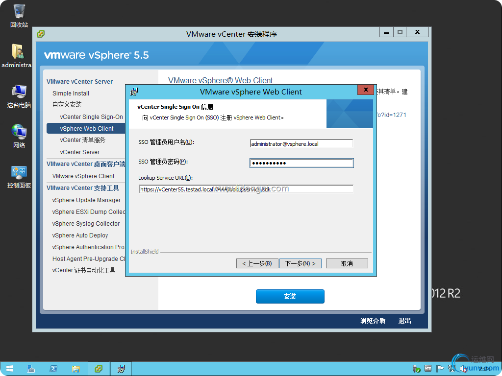Select vCenter 证书自动化工具 in sidebar

[83, 270]
